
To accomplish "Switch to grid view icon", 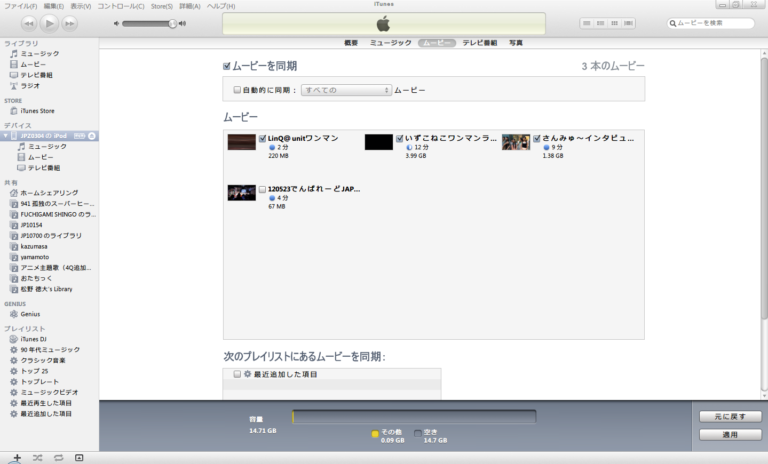I will tap(614, 23).
